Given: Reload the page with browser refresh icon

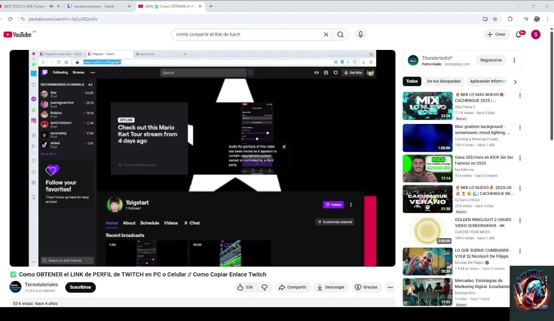Looking at the screenshot, I should tap(10, 19).
